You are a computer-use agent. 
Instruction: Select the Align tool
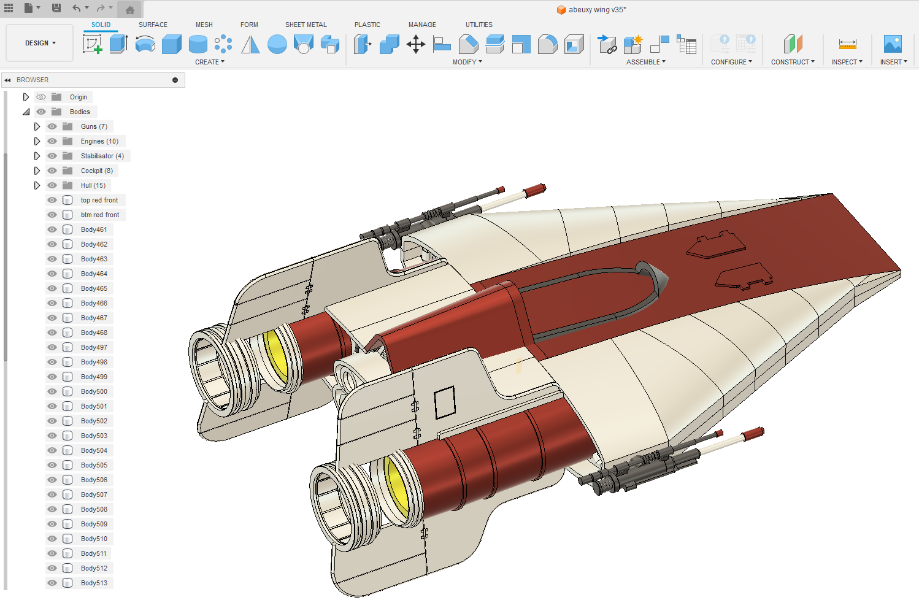click(x=442, y=44)
